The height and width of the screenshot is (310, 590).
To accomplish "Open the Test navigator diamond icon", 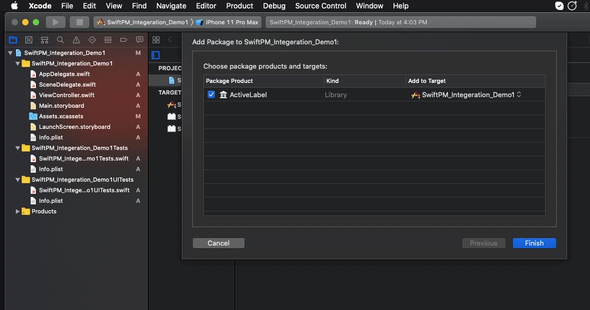I will click(x=92, y=40).
